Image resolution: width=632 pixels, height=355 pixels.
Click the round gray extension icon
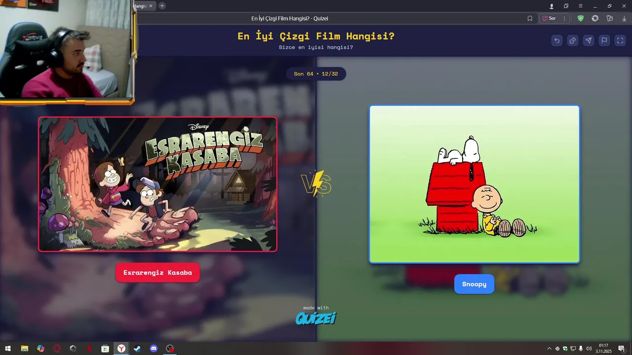click(595, 18)
